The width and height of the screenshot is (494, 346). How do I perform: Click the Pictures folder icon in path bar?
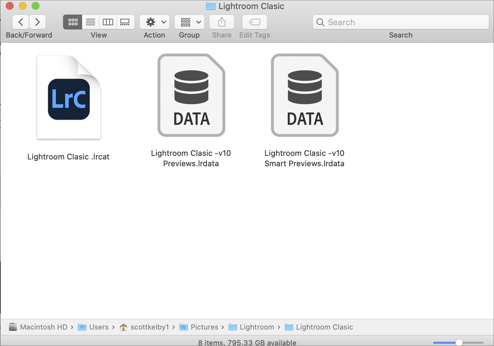tap(183, 327)
